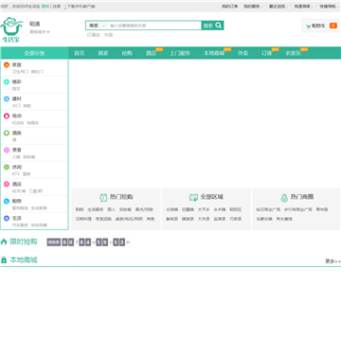Open the 上门服务 nav tab

180,53
